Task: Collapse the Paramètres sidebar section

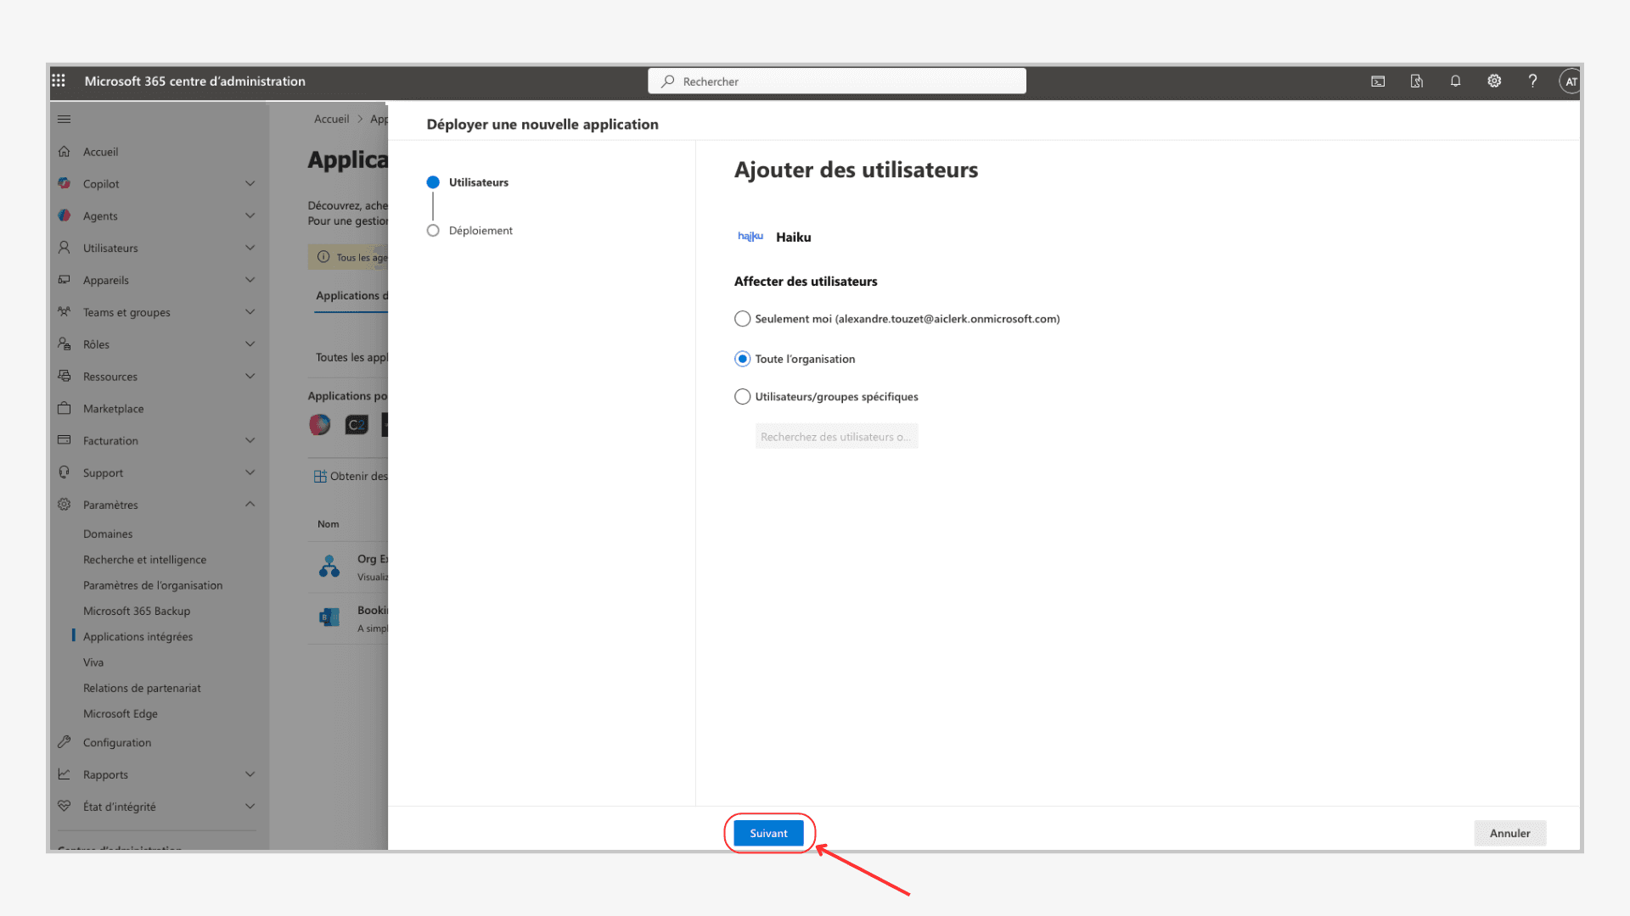Action: tap(250, 505)
